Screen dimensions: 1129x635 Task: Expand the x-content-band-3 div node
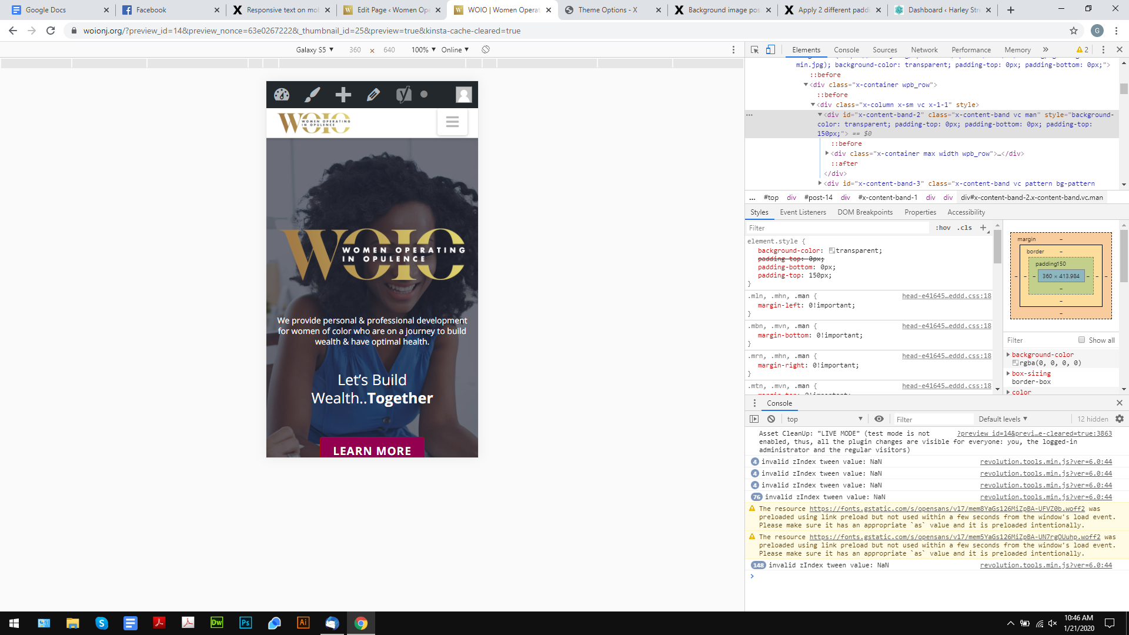click(820, 183)
